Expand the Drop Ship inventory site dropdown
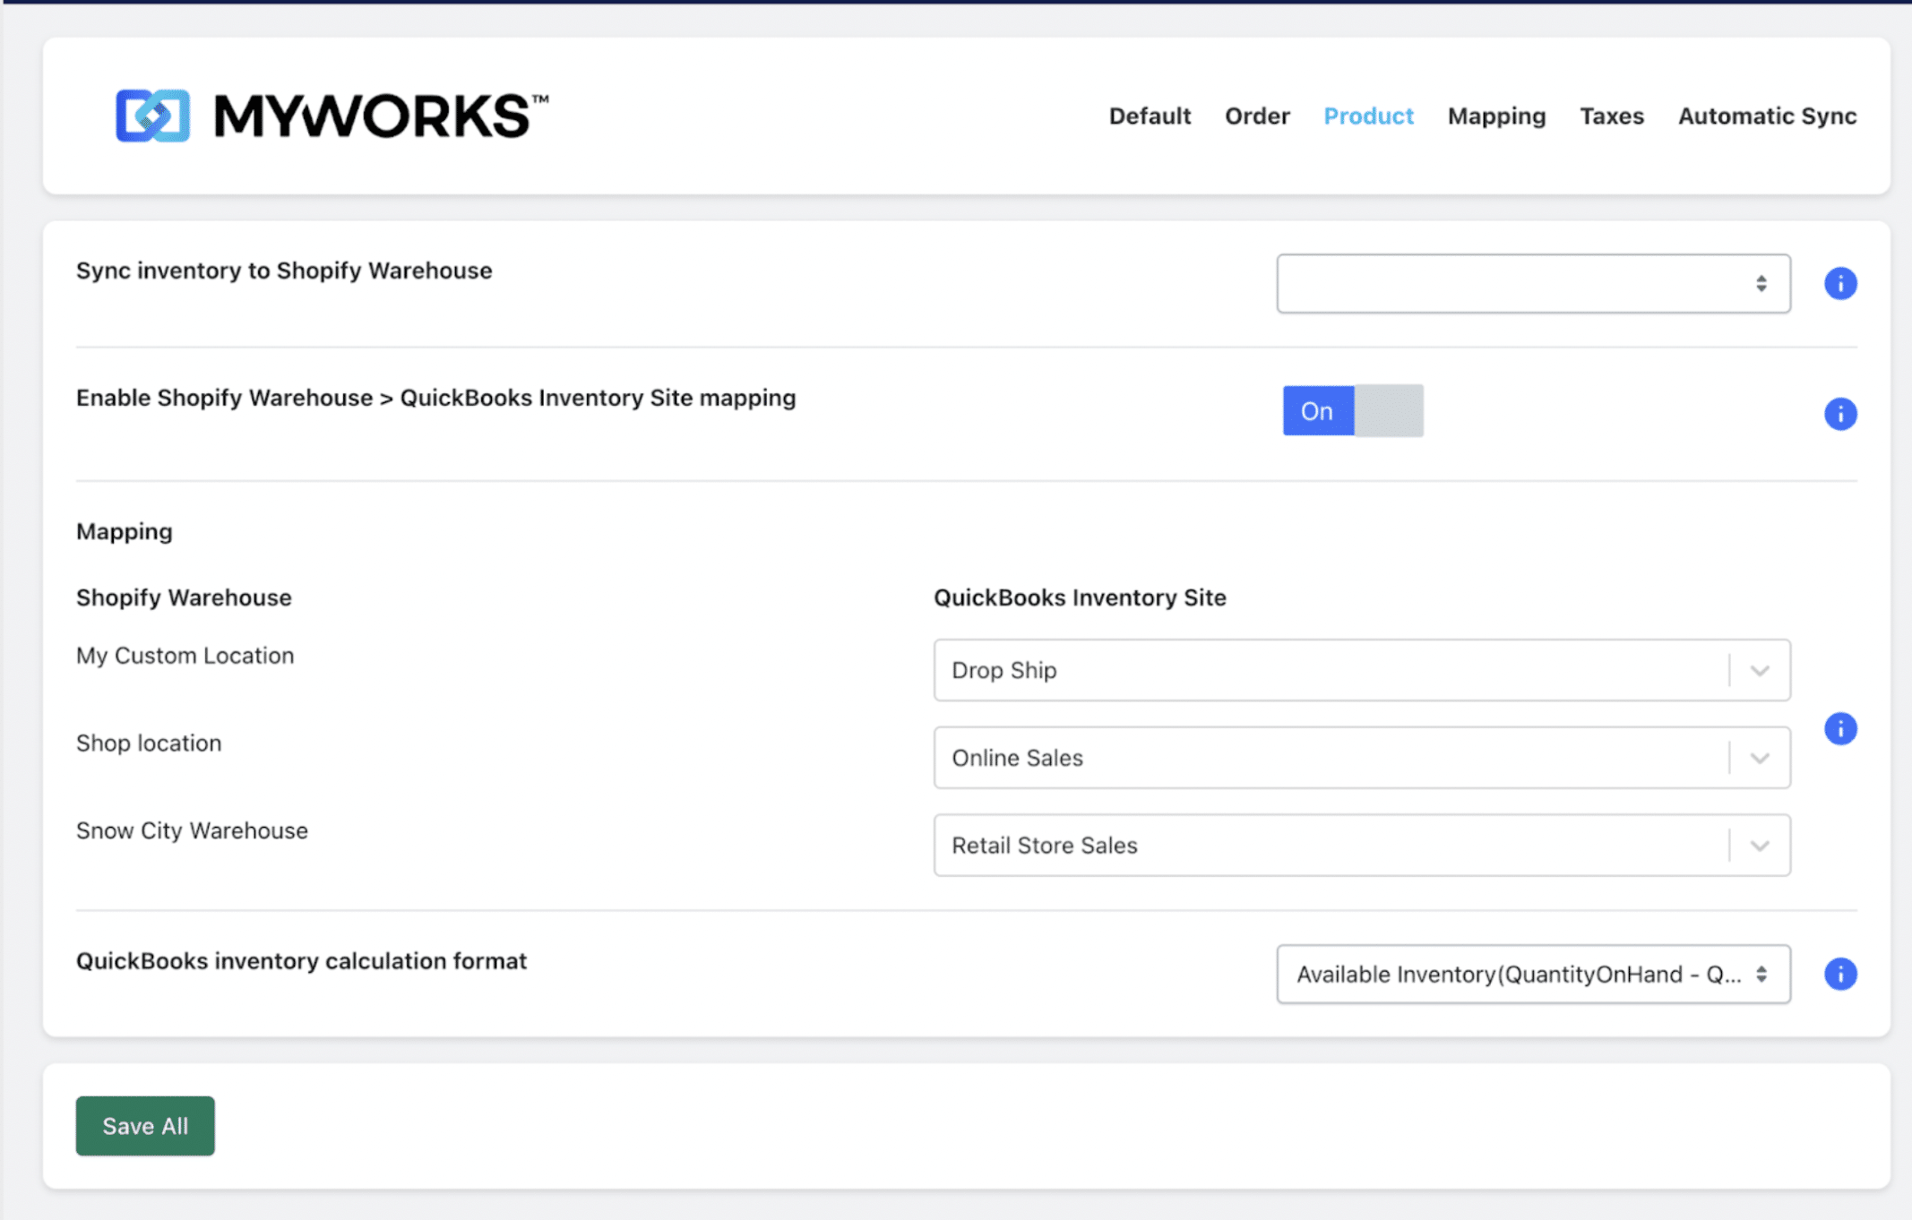Image resolution: width=1912 pixels, height=1220 pixels. pyautogui.click(x=1761, y=670)
